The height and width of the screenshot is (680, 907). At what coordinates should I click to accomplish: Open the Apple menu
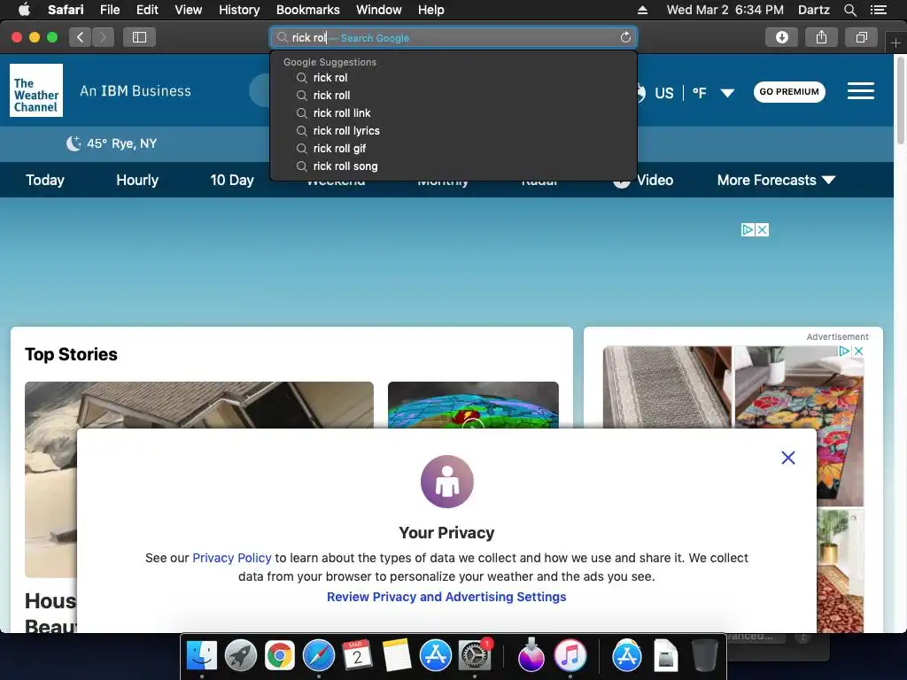pyautogui.click(x=24, y=10)
